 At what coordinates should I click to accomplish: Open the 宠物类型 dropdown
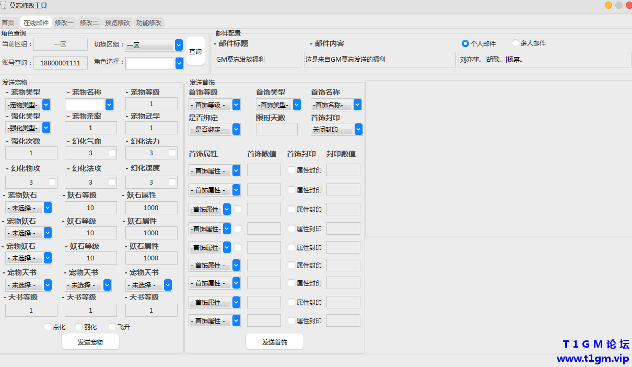28,105
